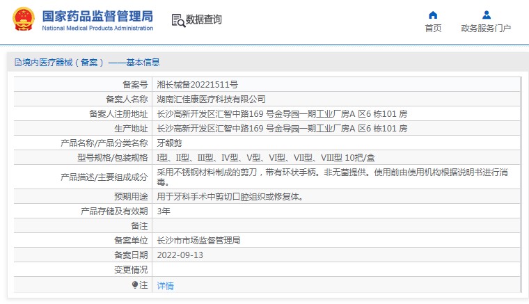
Task: Click the 变更情况 label
Action: tap(131, 270)
